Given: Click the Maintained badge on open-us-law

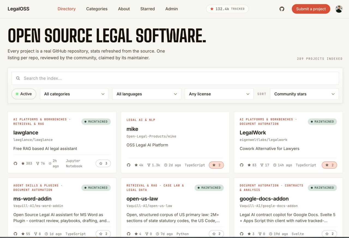Looking at the screenshot, I should [x=209, y=188].
